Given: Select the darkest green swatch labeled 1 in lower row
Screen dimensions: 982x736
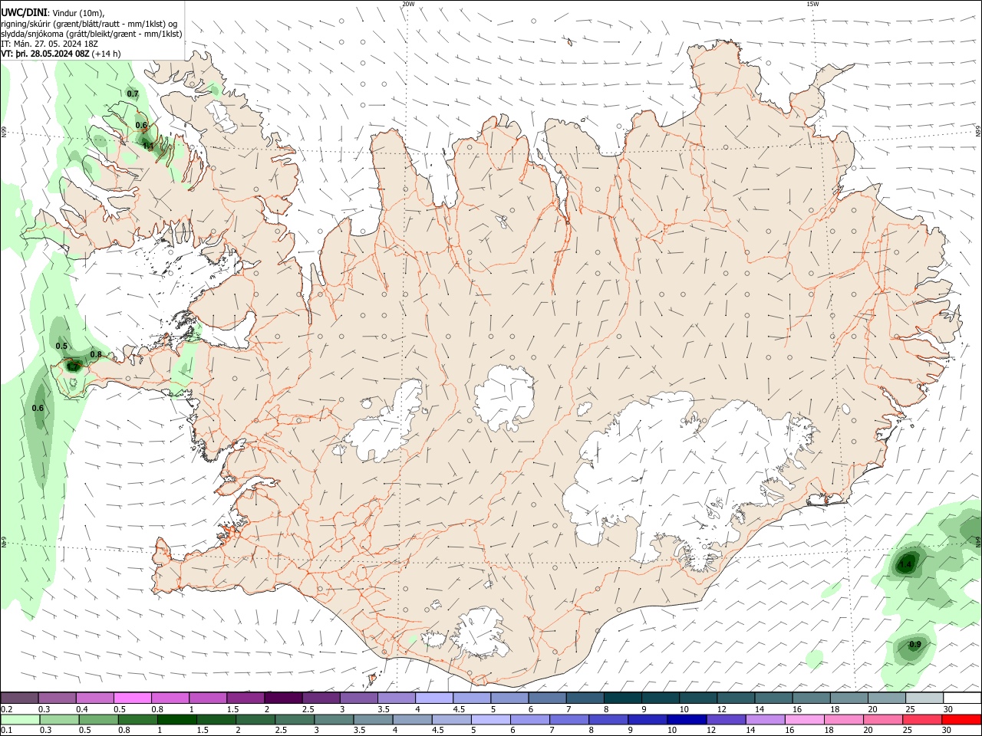Looking at the screenshot, I should tap(177, 719).
